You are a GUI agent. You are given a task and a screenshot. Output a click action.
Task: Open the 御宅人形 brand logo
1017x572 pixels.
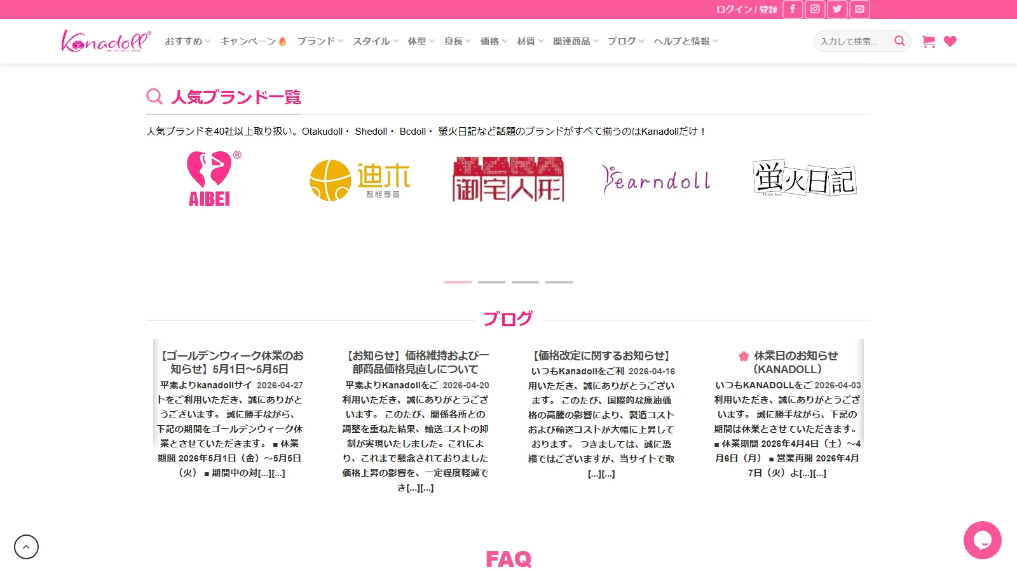508,179
